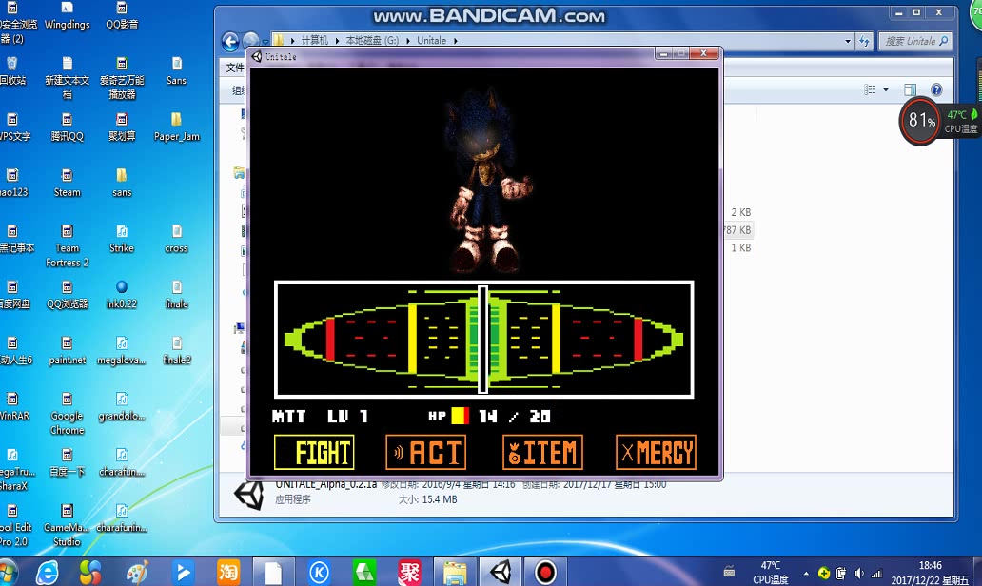Screen dimensions: 982x586
Task: Click the Bandicam red record taskbar icon
Action: coord(545,572)
